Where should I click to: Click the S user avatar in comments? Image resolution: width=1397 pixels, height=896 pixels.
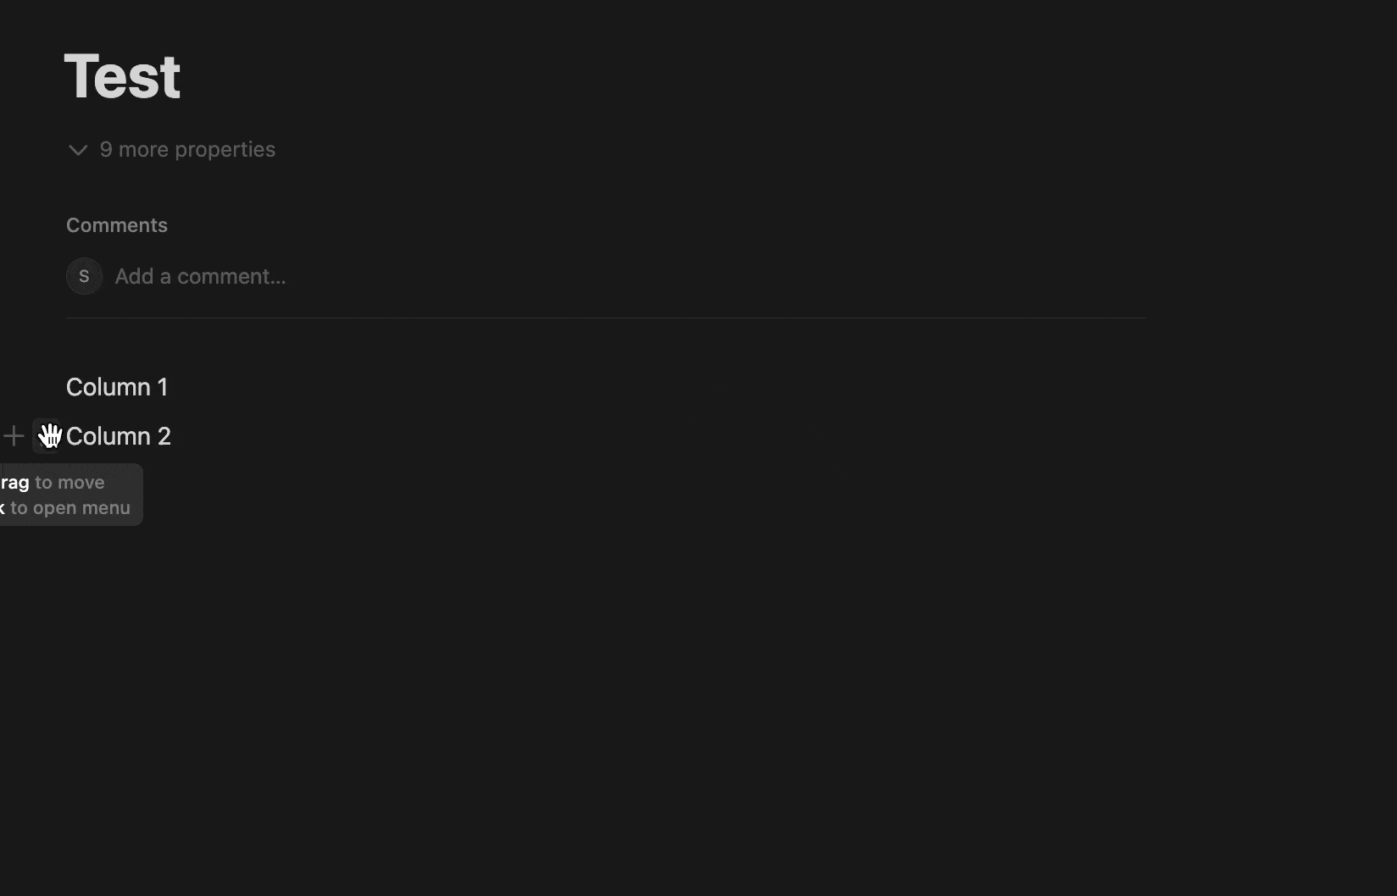[84, 276]
